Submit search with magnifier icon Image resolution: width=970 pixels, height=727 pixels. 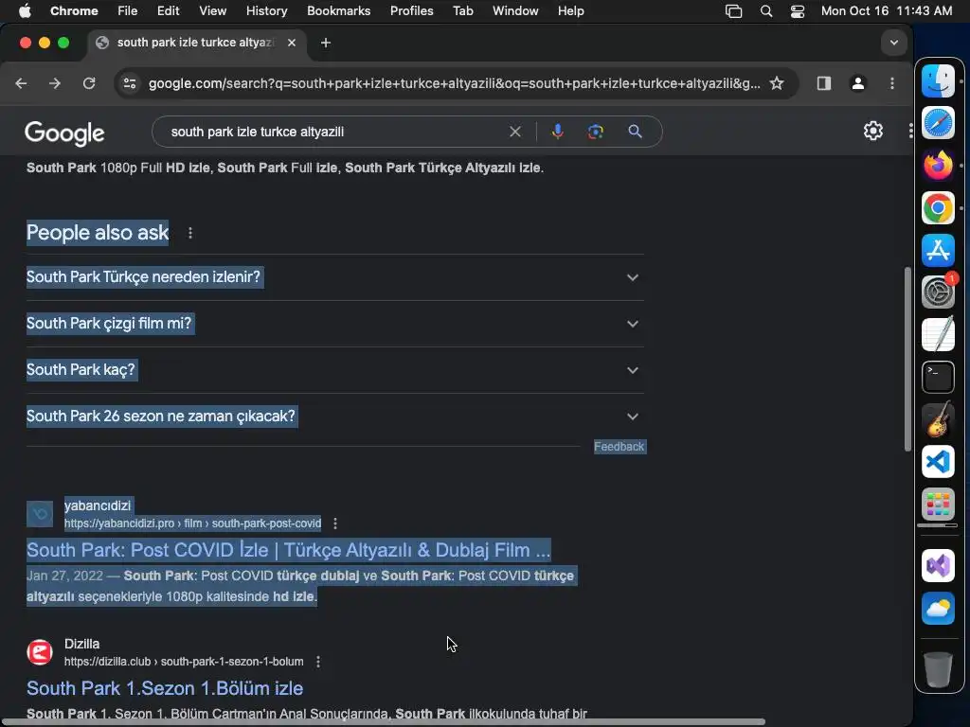point(635,132)
